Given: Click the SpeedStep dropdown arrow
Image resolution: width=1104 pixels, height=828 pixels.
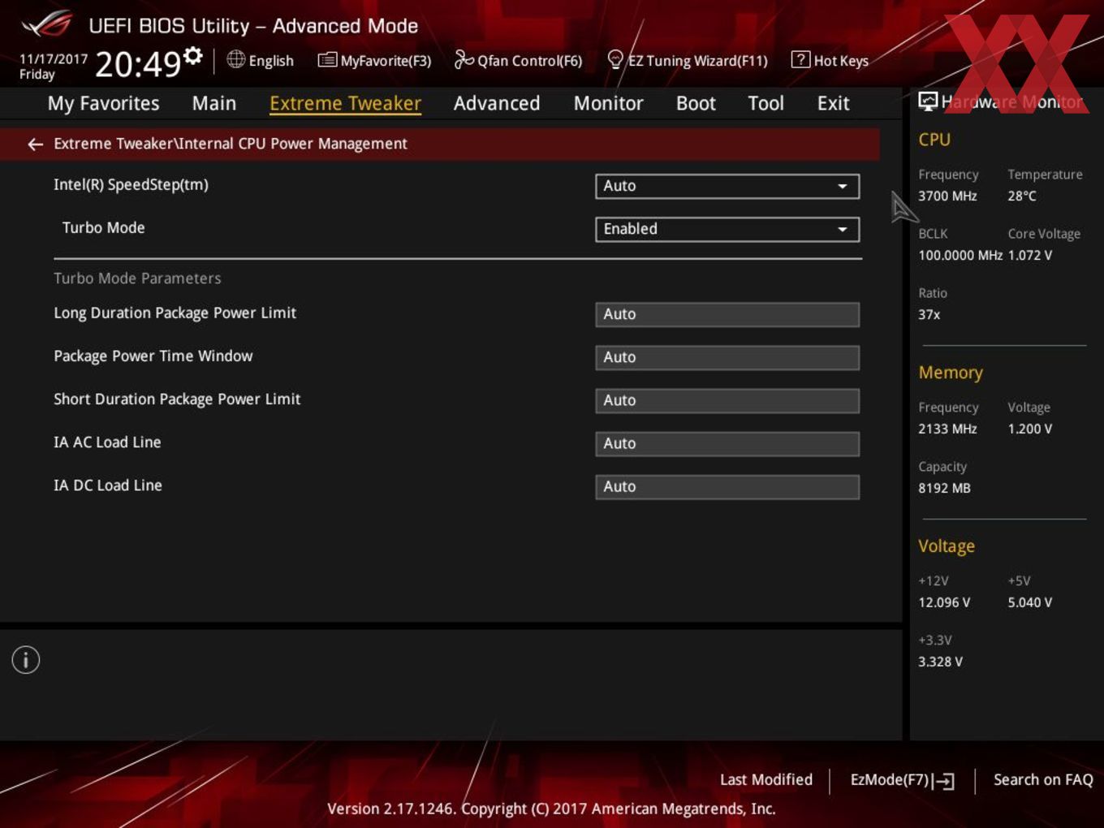Looking at the screenshot, I should [x=843, y=187].
